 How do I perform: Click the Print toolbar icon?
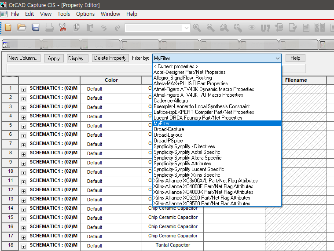49,27
